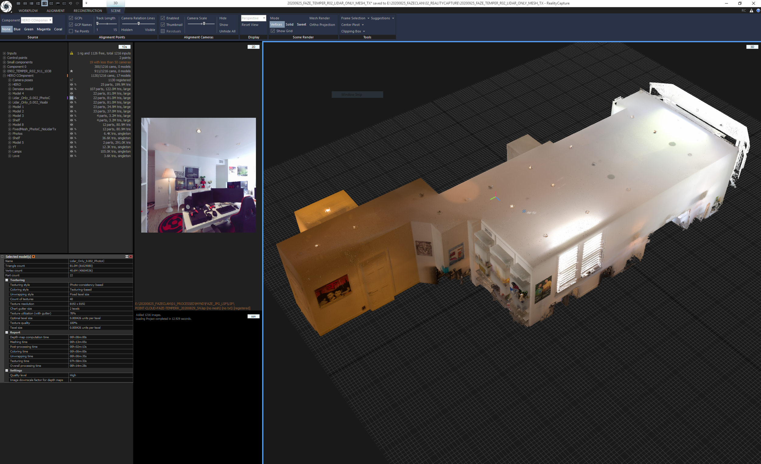Image resolution: width=761 pixels, height=464 pixels.
Task: Click the Reset View button
Action: coord(250,25)
